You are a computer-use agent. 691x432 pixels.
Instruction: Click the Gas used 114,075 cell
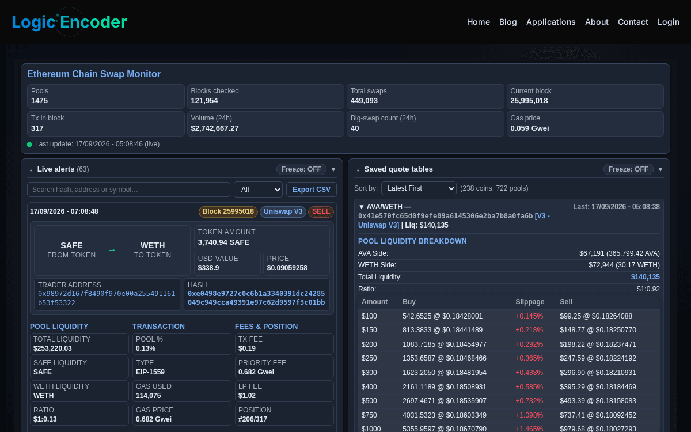click(182, 391)
